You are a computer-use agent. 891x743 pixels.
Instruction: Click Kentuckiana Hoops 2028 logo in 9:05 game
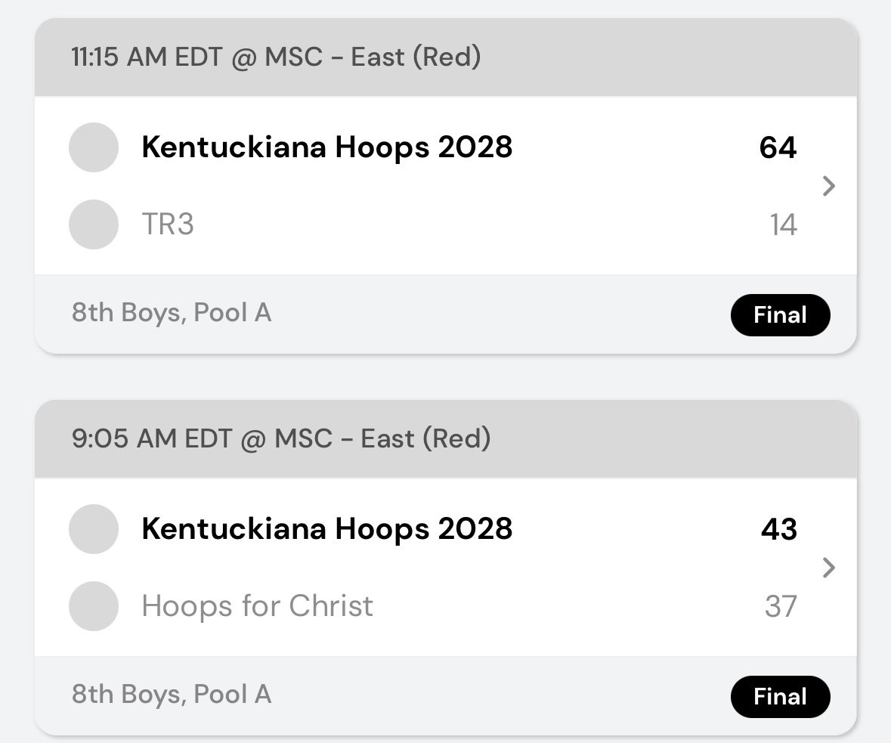coord(94,529)
